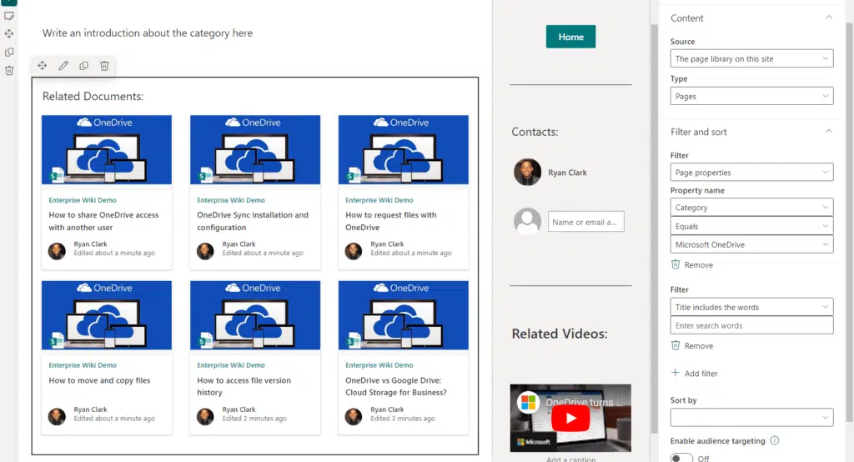The height and width of the screenshot is (462, 854).
Task: Click the Related Videos heading
Action: [x=560, y=334]
